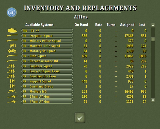
Task: Click the Allies subtitle
Action: [81, 17]
